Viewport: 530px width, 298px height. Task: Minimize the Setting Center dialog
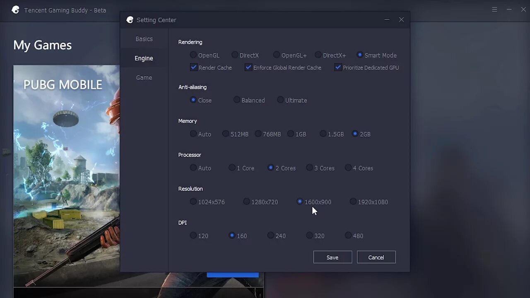(387, 20)
